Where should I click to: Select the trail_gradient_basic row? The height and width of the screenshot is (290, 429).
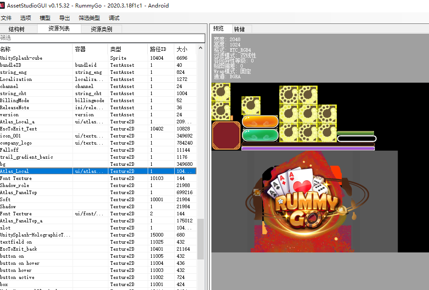pos(98,157)
